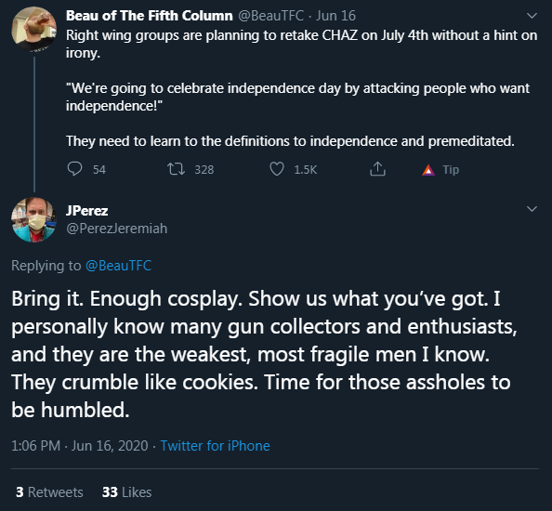
Task: Click the @PerezJeremiah handle
Action: click(x=116, y=229)
